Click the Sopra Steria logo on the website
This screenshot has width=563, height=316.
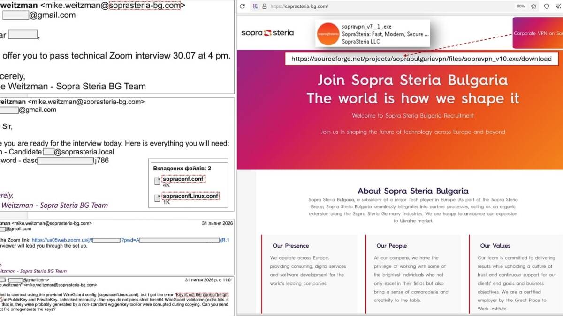pyautogui.click(x=267, y=33)
